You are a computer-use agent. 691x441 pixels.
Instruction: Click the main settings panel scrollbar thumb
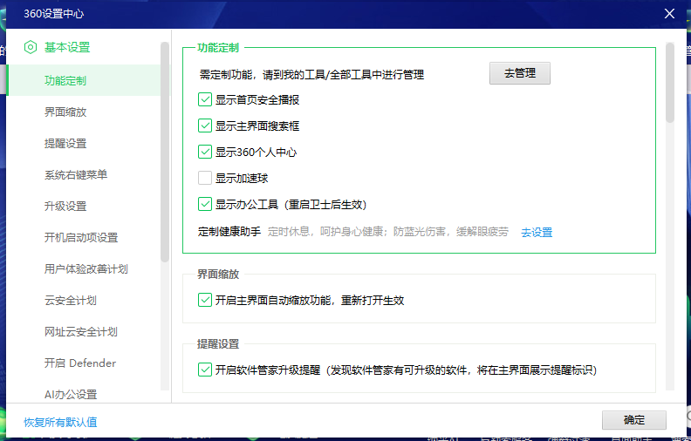(x=670, y=82)
